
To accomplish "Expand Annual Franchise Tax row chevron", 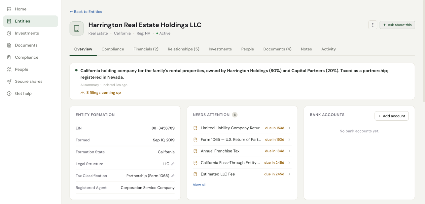I will [x=289, y=151].
